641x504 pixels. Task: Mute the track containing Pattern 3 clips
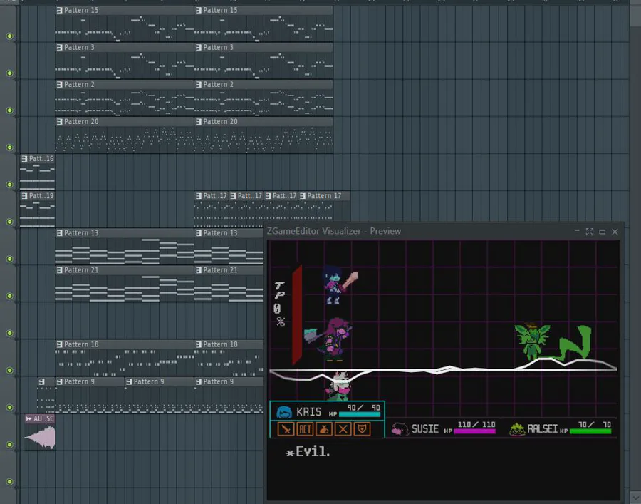10,73
